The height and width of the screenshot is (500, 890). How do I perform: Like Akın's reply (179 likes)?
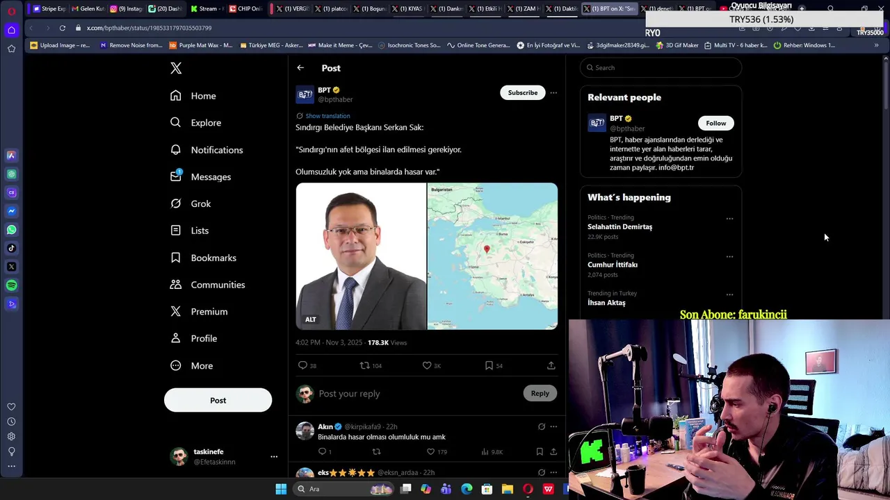coord(430,452)
